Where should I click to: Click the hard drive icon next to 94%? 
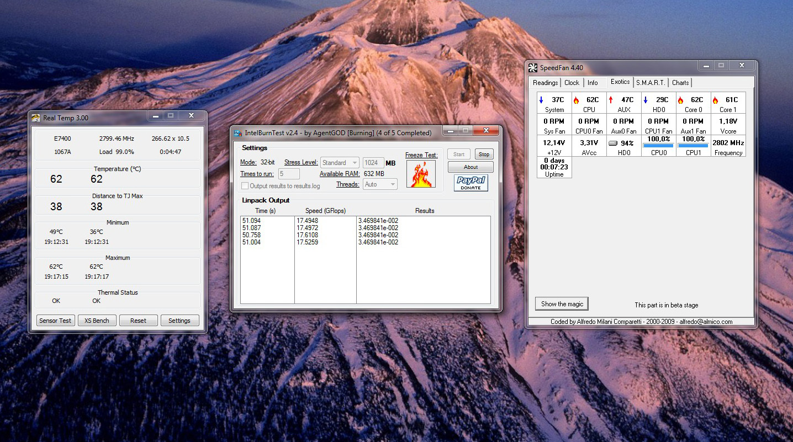click(x=612, y=143)
